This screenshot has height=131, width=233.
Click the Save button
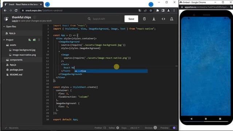[131, 19]
